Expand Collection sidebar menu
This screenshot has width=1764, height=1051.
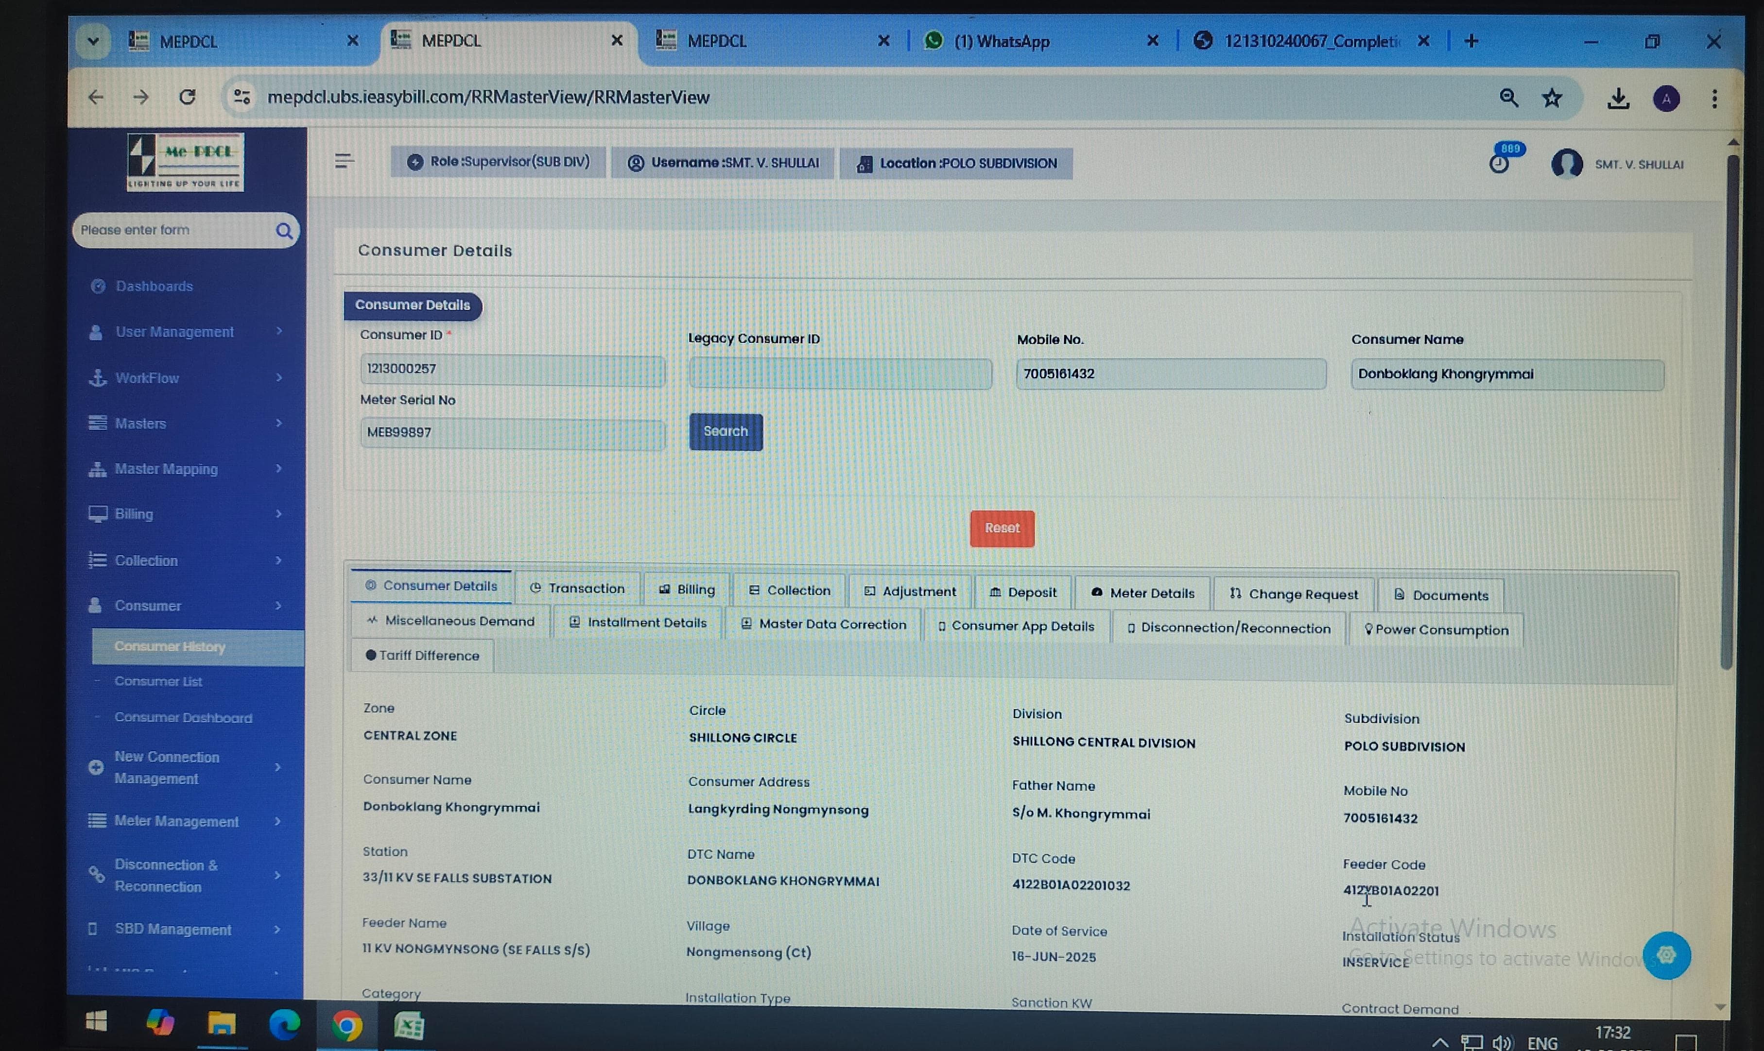click(x=186, y=560)
